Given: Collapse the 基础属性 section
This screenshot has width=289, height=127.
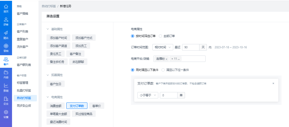Looking at the screenshot, I should (48, 29).
